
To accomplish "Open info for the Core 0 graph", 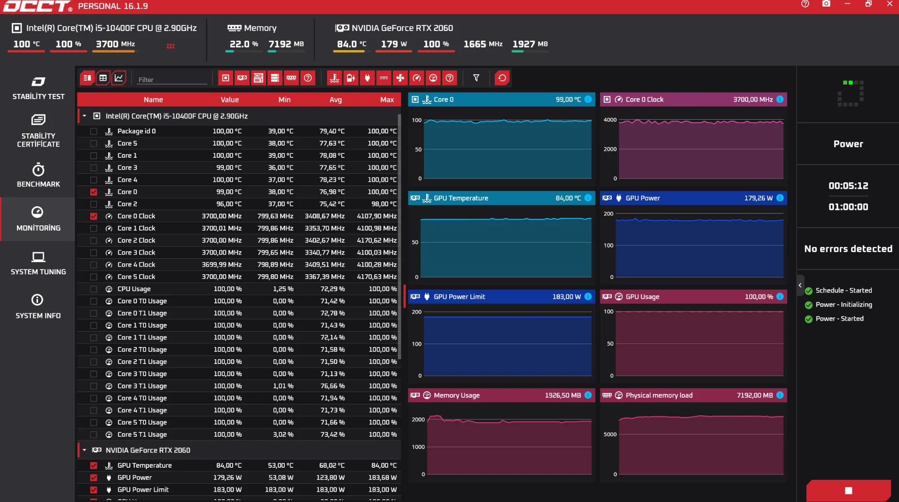I will tap(588, 100).
